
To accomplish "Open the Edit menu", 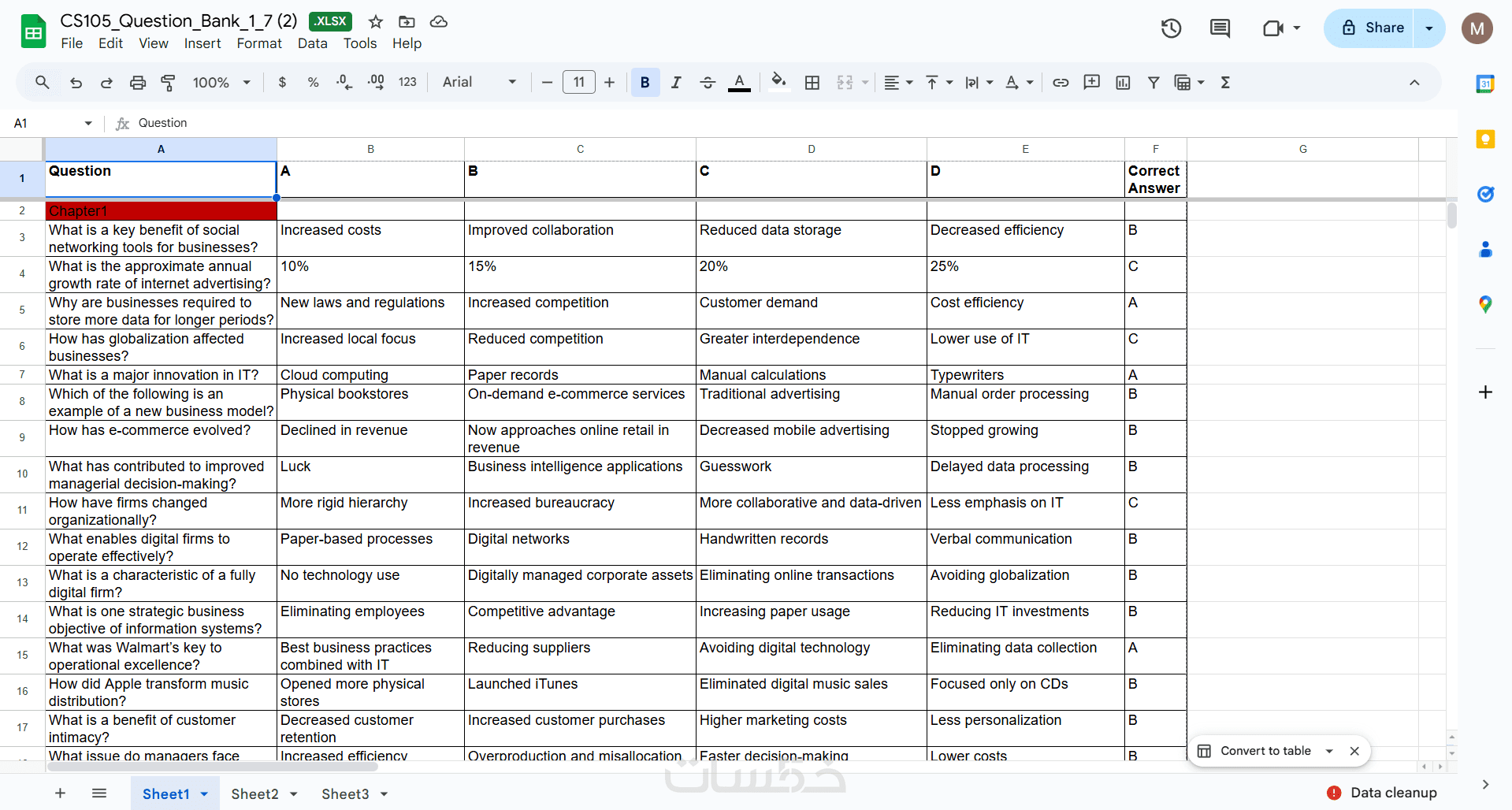I will (110, 43).
